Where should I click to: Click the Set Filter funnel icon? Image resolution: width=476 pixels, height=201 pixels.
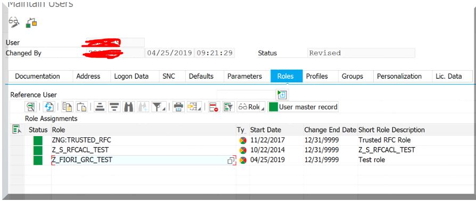point(157,107)
